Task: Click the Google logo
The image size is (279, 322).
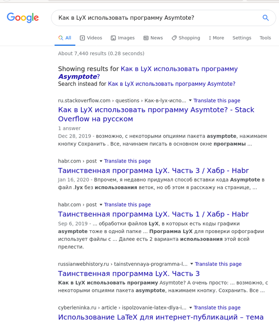Action: 23,18
